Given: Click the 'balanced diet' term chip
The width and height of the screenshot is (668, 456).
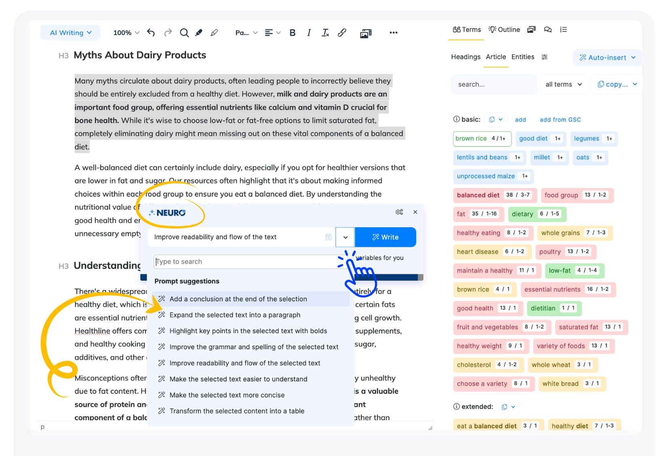Looking at the screenshot, I should click(x=495, y=195).
